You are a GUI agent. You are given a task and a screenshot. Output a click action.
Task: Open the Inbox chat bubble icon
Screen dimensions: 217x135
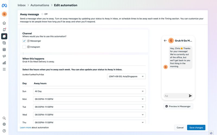[4, 36]
